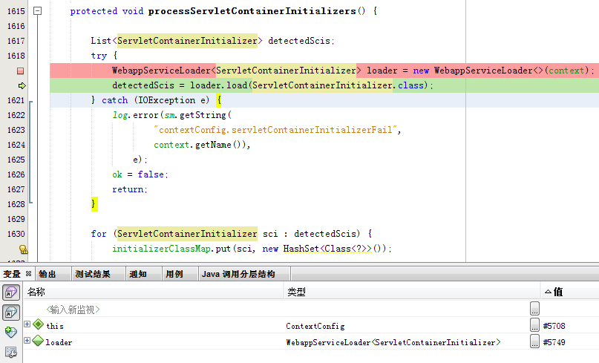This screenshot has height=363, width=599.
Task: Sort variables by 值 column header
Action: coord(570,292)
